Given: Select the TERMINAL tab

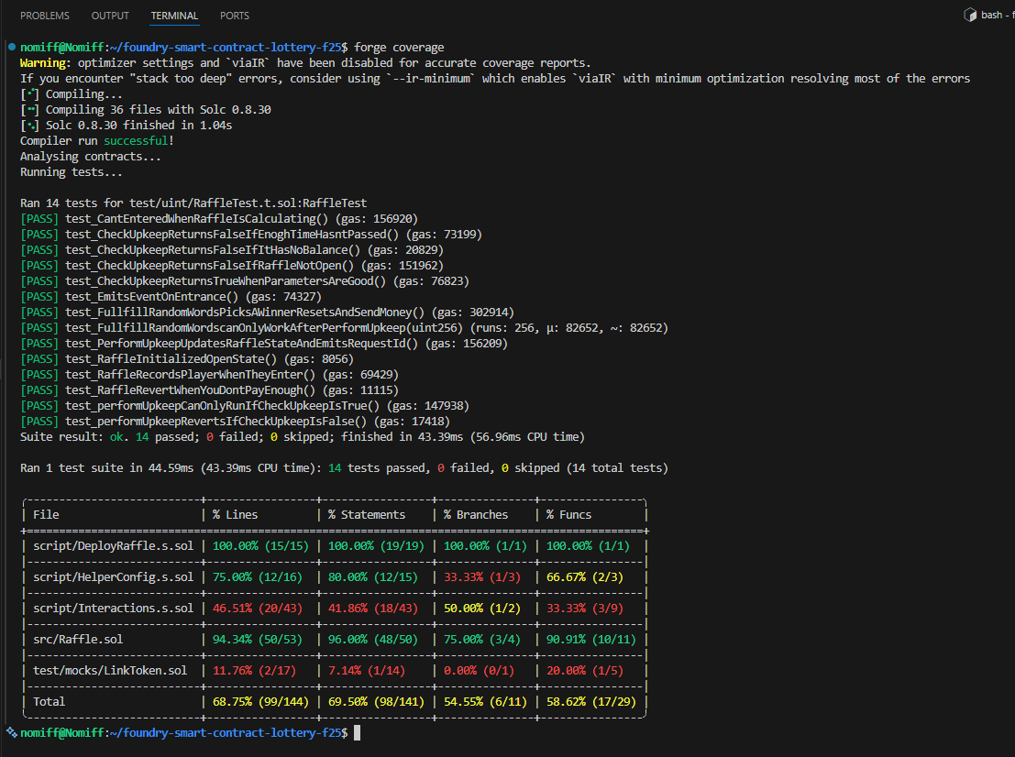Looking at the screenshot, I should click(174, 16).
